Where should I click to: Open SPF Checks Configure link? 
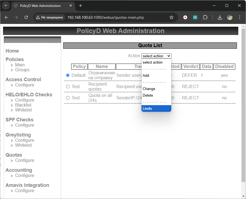(25, 125)
